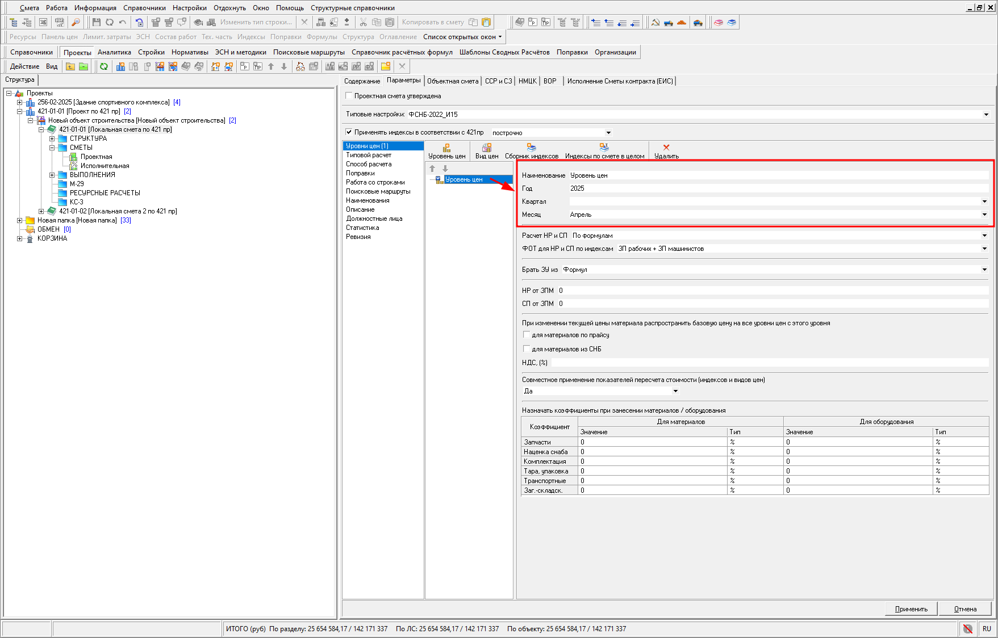Viewport: 998px width, 638px height.
Task: Expand the 'Новая папка' tree node
Action: tap(20, 220)
